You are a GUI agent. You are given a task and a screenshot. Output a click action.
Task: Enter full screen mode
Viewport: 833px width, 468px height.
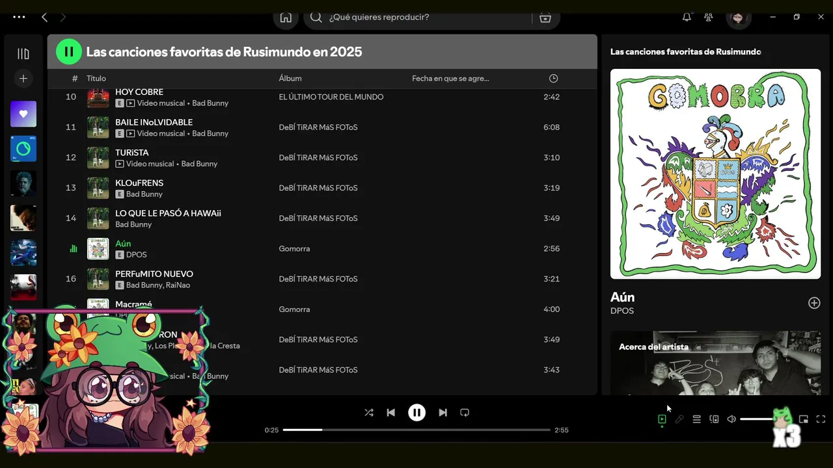tap(821, 419)
